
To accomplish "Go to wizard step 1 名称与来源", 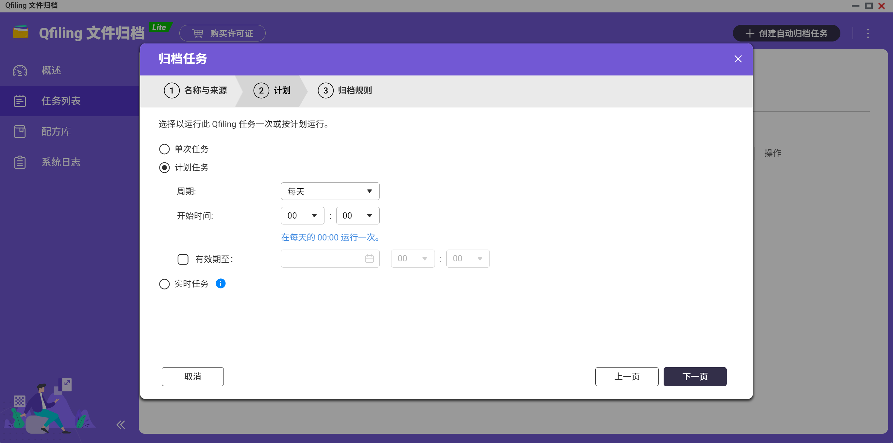I will (x=195, y=90).
